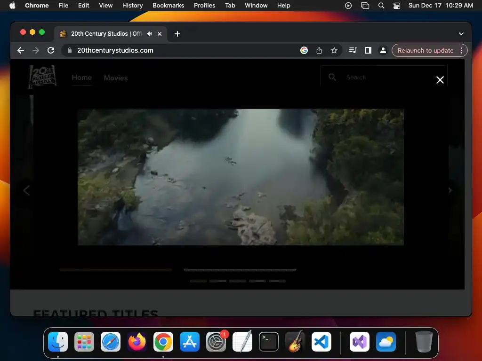Select the active second carousel progress bar
Screen dimensions: 482x361
coord(240,270)
